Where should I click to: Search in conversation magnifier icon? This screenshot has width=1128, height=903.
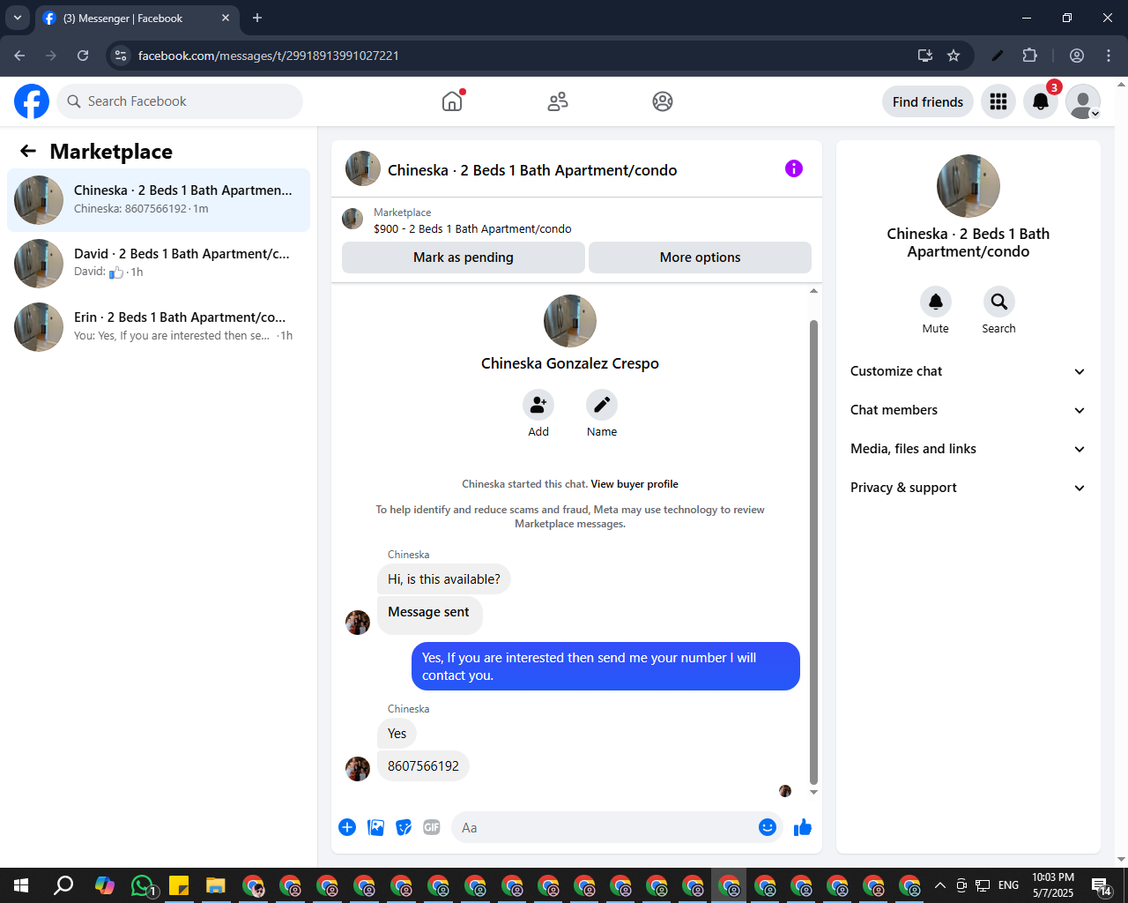(x=999, y=302)
